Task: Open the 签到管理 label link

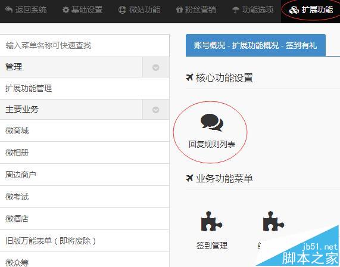Action: pos(212,246)
